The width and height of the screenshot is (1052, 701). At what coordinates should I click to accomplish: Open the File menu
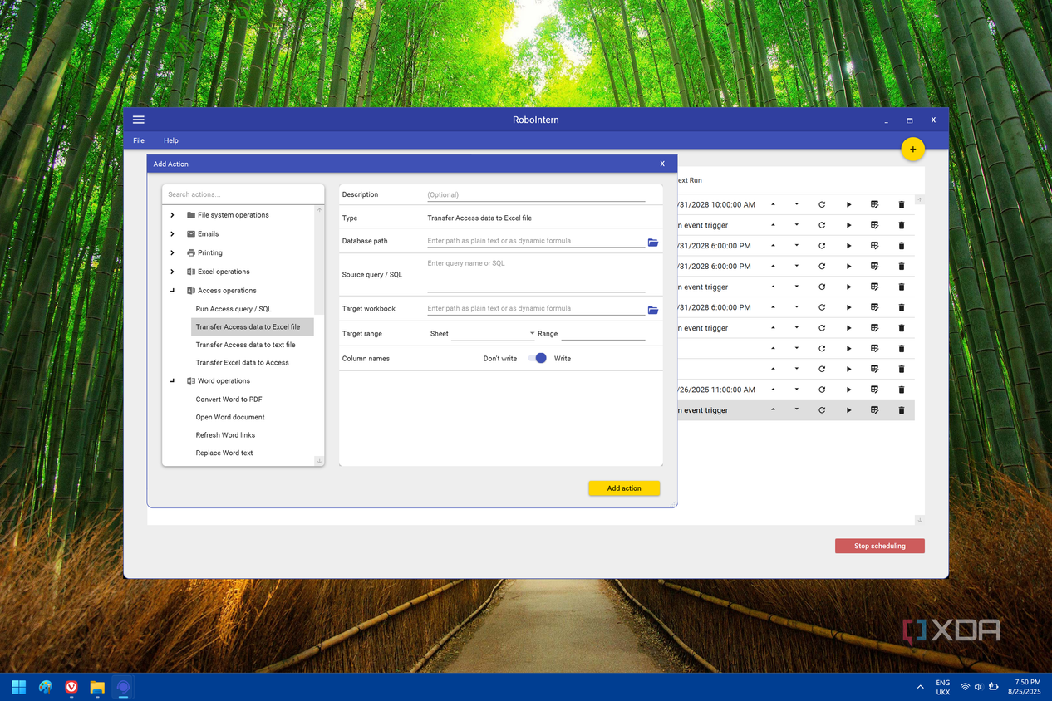[139, 140]
